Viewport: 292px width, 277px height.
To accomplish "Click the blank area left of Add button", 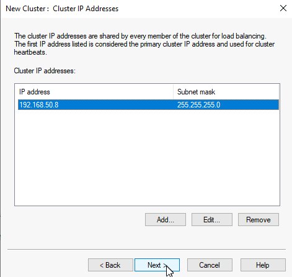I will (x=79, y=219).
